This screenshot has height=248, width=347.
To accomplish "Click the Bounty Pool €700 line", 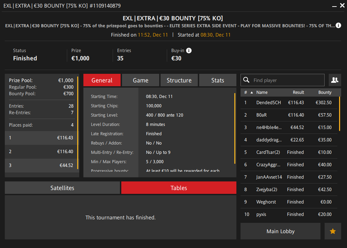I will [x=41, y=94].
